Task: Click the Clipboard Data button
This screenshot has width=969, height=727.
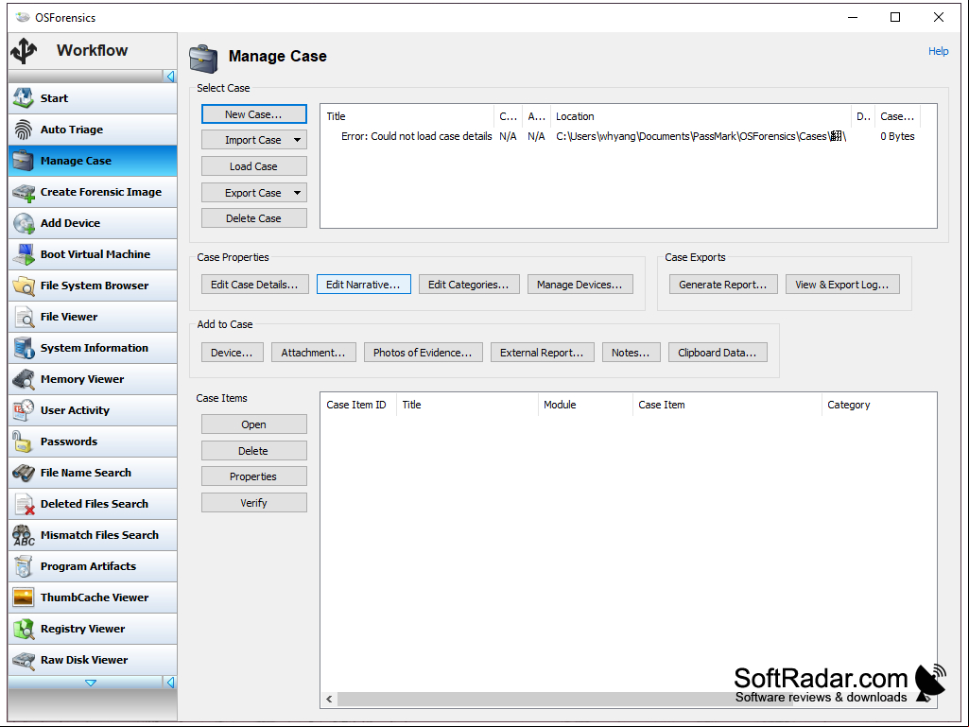Action: 718,353
